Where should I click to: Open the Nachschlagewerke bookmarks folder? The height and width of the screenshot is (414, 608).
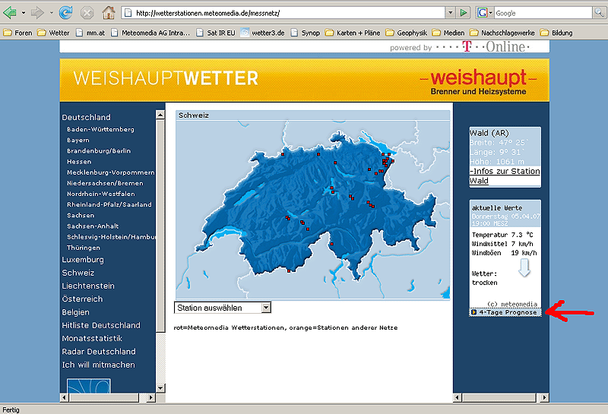coord(502,33)
